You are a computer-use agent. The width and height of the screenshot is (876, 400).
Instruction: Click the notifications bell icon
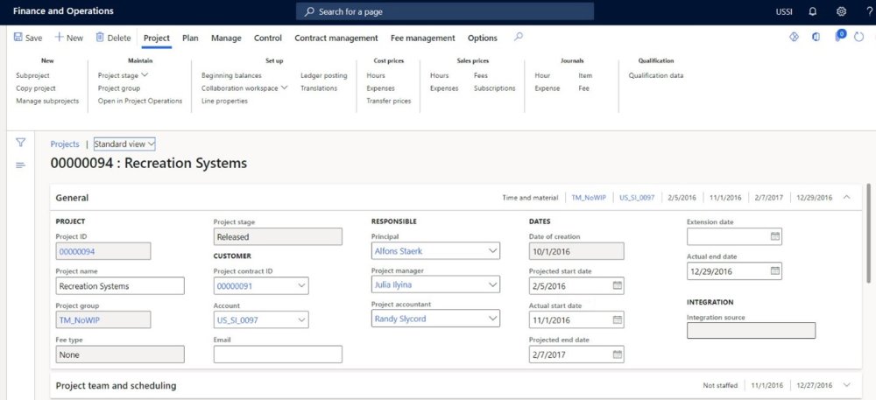point(812,11)
